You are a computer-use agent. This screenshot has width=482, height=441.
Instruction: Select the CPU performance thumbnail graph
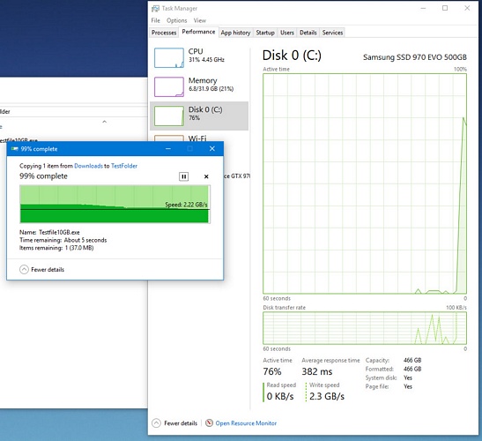[x=169, y=58]
